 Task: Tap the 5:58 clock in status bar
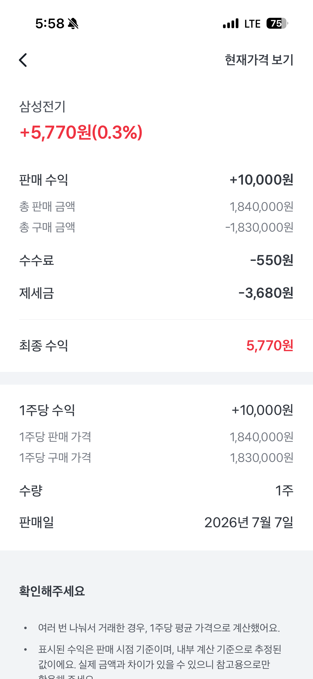point(50,23)
